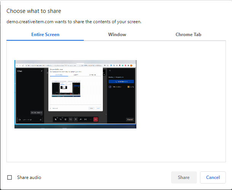Select the entire screen preview thumbnail

tap(75, 94)
